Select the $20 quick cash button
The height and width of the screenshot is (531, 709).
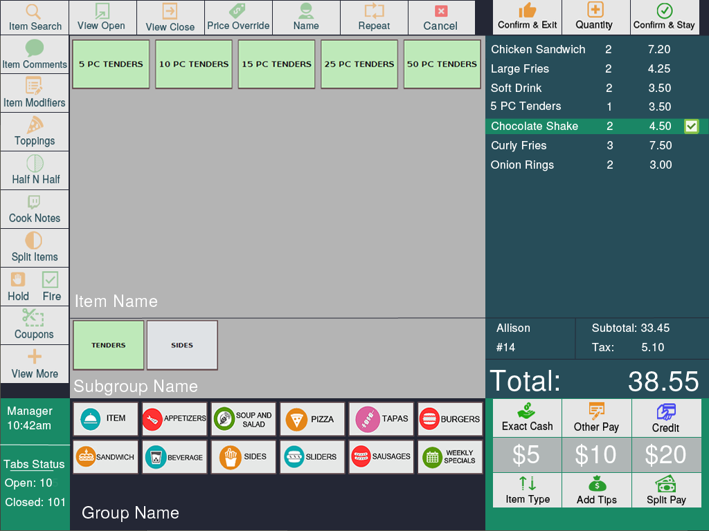tap(666, 455)
